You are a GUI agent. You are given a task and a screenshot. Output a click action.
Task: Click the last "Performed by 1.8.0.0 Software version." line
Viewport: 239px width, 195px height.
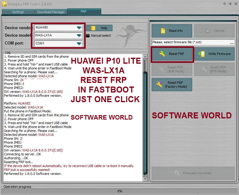click(x=33, y=174)
